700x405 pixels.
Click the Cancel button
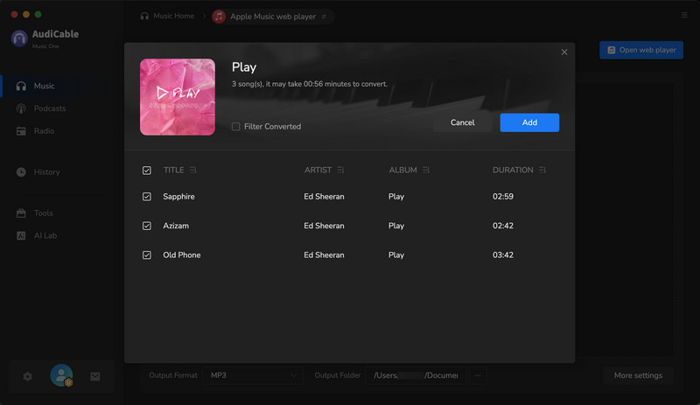[x=463, y=122]
